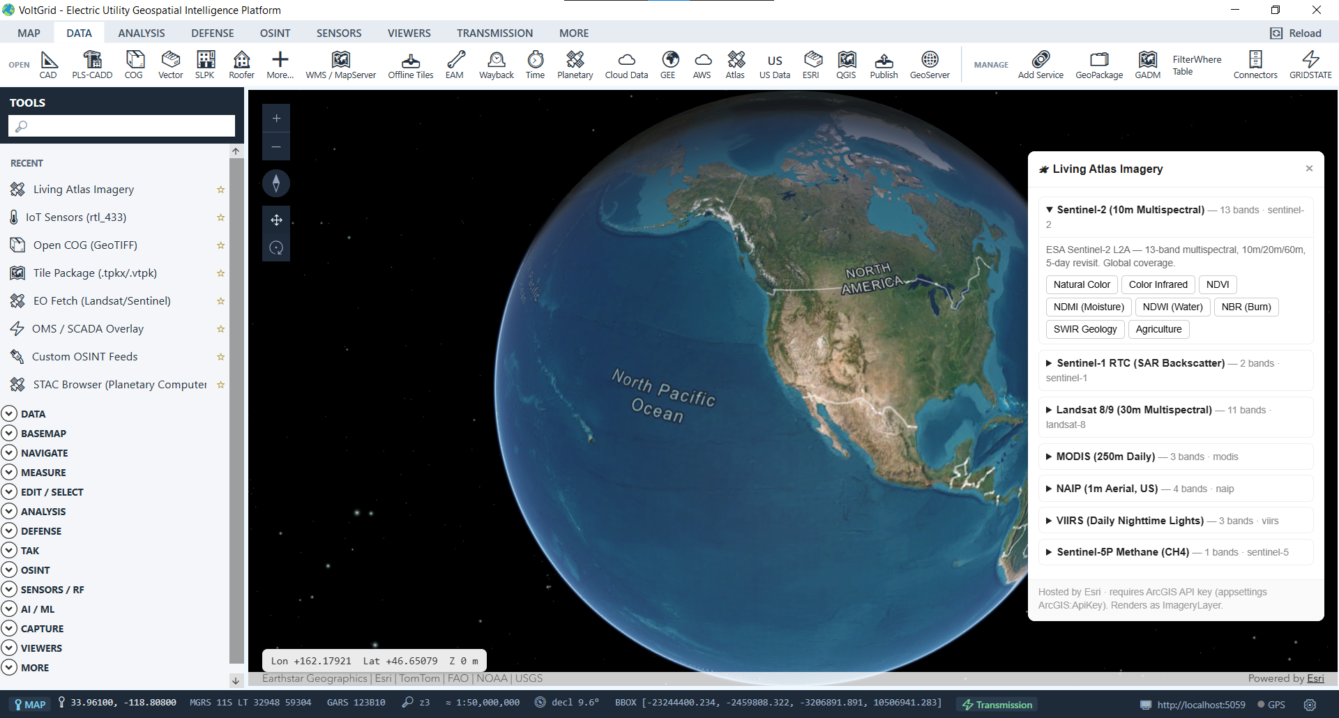Screen dimensions: 1339x718
Task: Open the Vector data tool
Action: [x=171, y=65]
